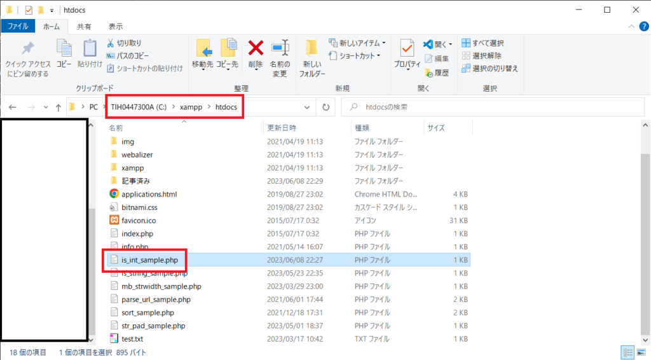Screen dimensions: 651x360
Task: Open the File (ファイル) tab
Action: pos(18,26)
